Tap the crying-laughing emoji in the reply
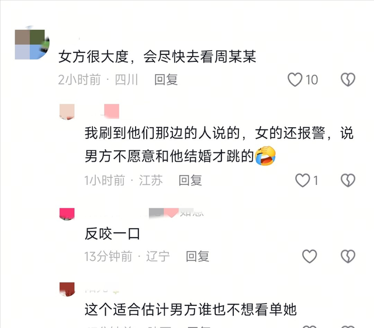374x328 pixels. coord(265,156)
